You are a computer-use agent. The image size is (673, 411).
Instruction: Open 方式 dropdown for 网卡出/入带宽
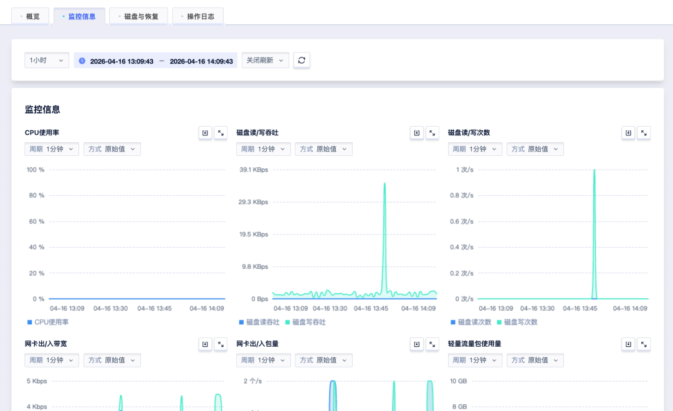[x=112, y=360]
